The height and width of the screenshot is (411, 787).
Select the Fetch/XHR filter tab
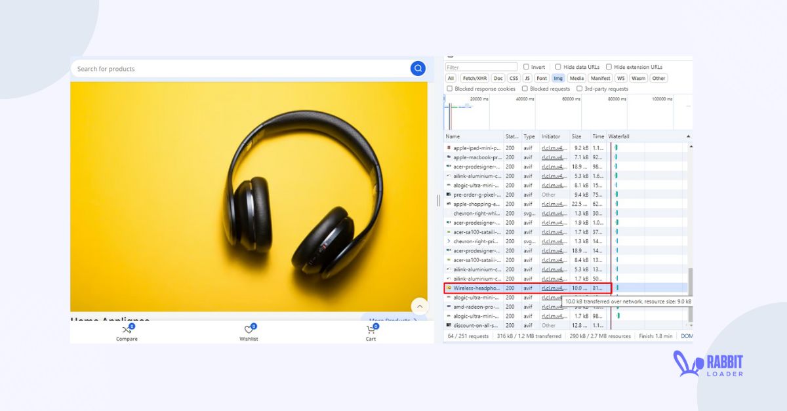474,78
